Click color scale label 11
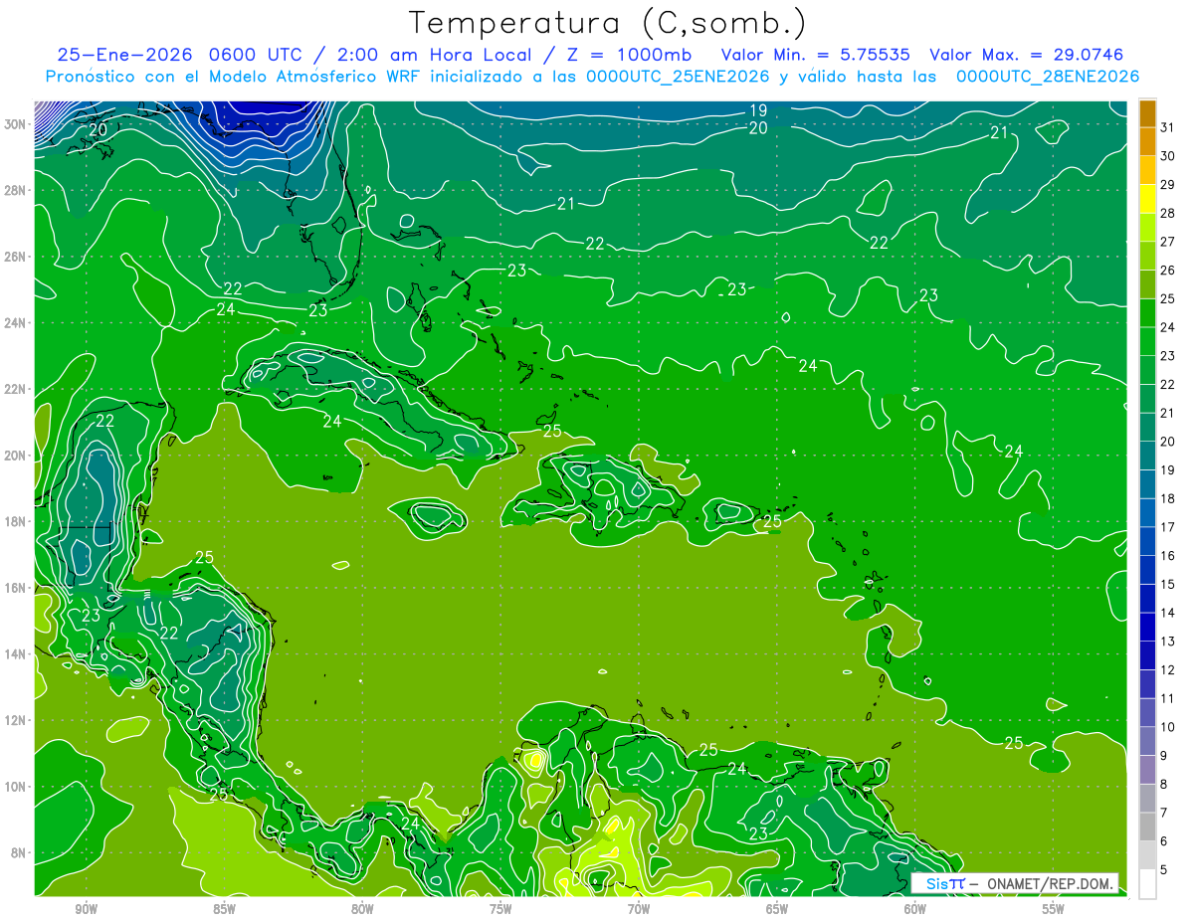The image size is (1194, 922). pyautogui.click(x=1167, y=698)
